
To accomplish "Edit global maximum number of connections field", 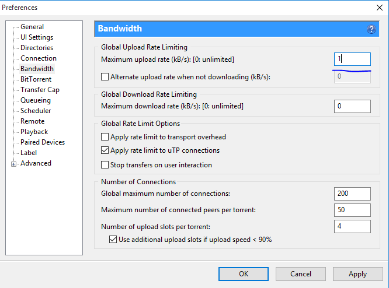I will [352, 194].
